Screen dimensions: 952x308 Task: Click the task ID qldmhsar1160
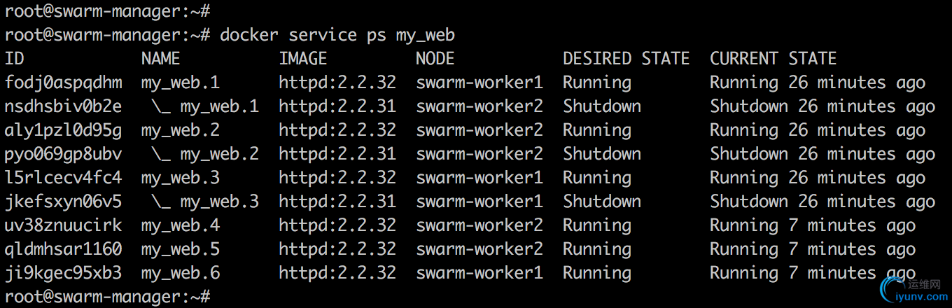[x=63, y=249]
